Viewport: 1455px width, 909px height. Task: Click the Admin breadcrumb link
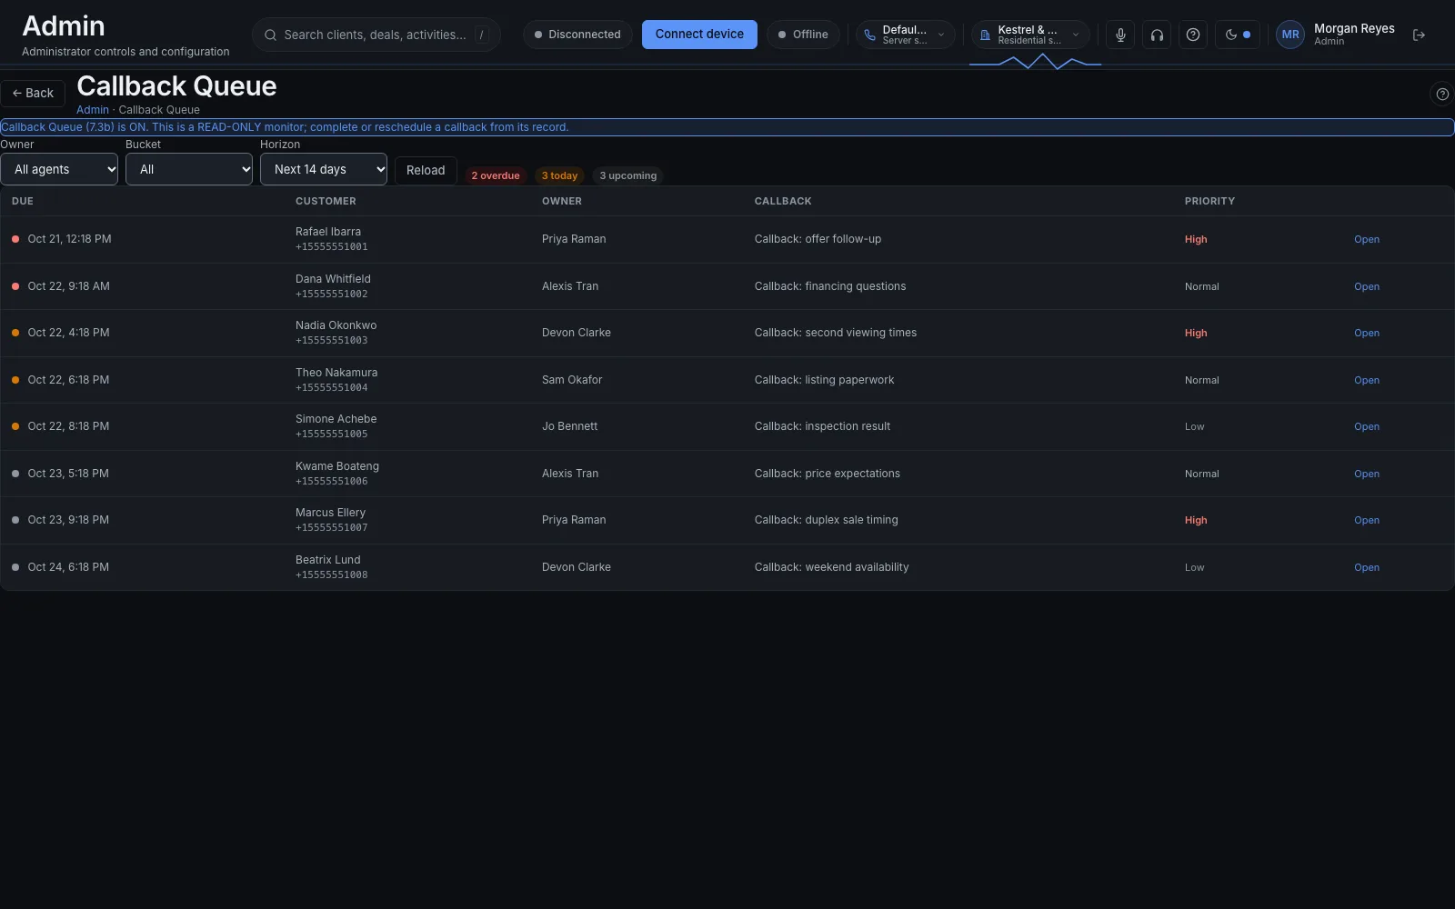tap(93, 110)
